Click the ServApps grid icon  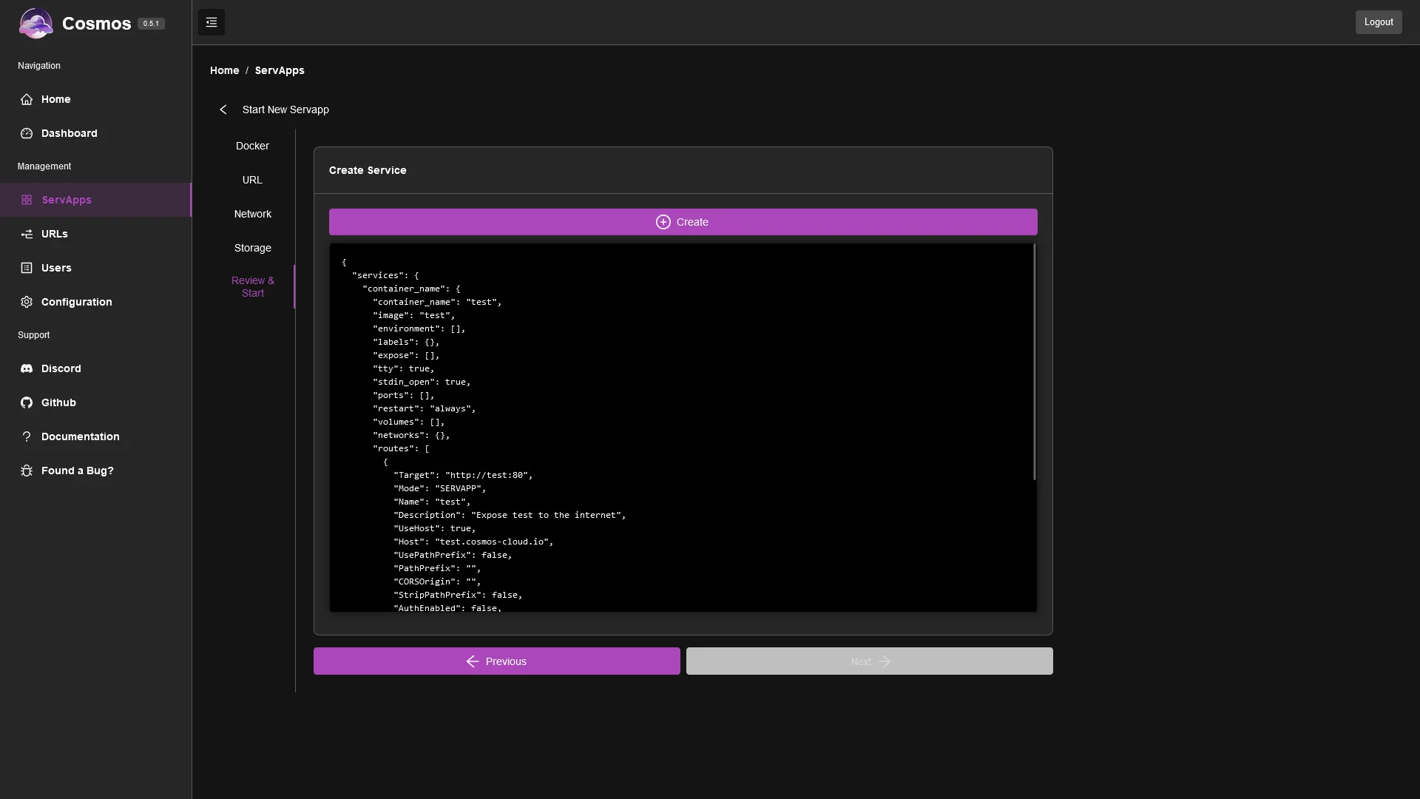27,200
